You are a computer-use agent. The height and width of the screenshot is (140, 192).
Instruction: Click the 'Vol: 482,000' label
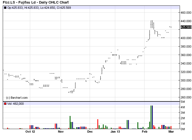pos(15,104)
